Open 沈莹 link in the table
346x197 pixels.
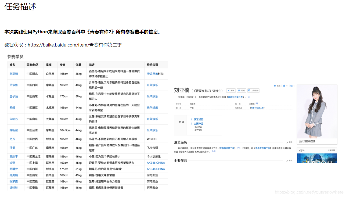point(12,163)
